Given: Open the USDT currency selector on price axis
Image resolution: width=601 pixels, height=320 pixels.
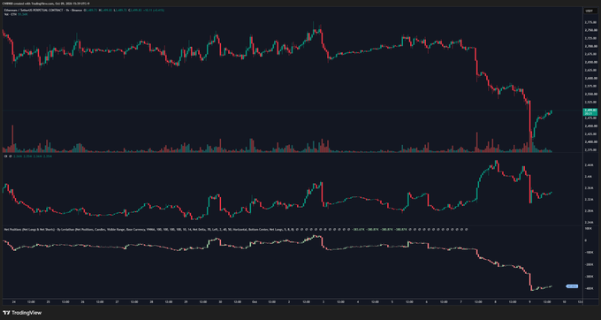Looking at the screenshot, I should click(x=590, y=11).
